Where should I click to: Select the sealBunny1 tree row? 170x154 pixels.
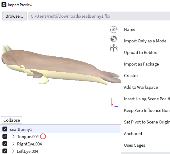60,129
